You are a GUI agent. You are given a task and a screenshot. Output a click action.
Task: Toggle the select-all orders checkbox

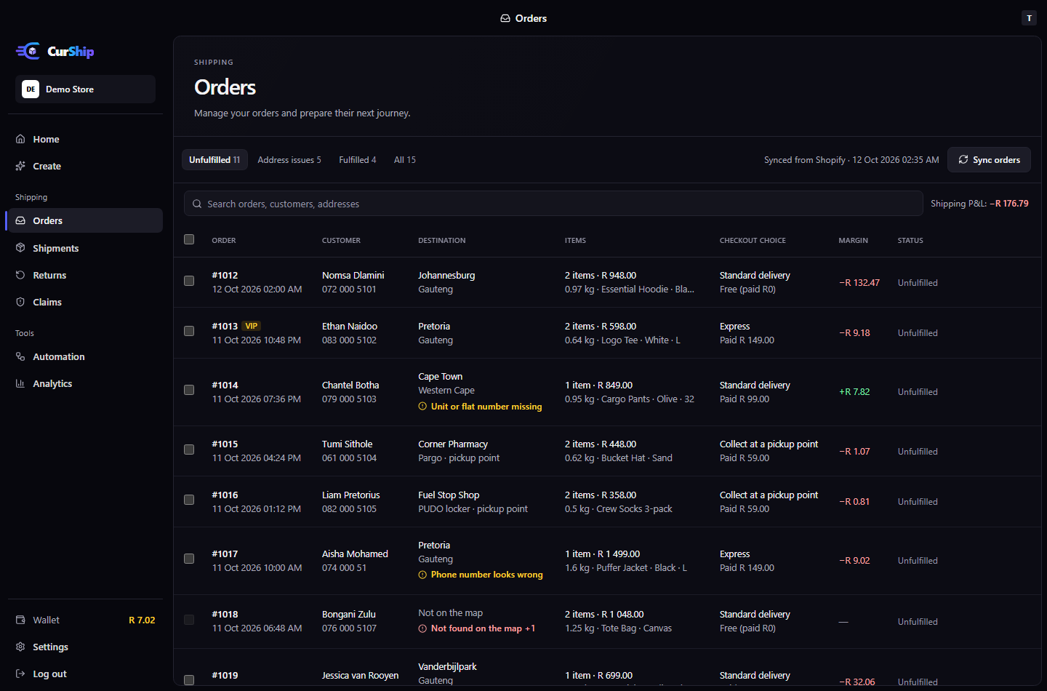189,239
